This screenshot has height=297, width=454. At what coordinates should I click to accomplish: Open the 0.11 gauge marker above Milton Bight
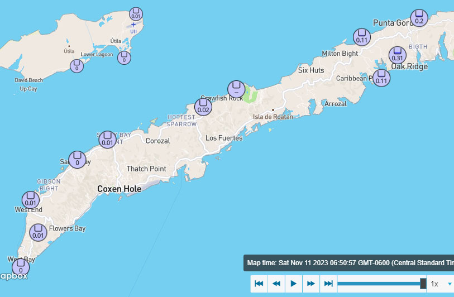coord(362,37)
